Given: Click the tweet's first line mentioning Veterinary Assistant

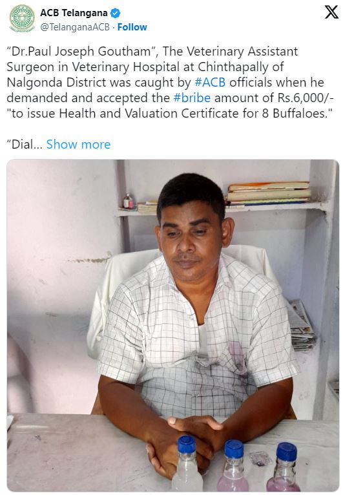Looking at the screenshot, I should [152, 52].
